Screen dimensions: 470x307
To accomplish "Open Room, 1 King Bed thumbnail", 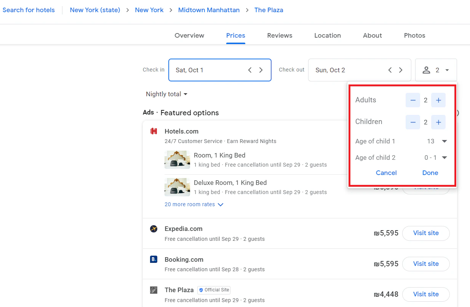I will [177, 160].
